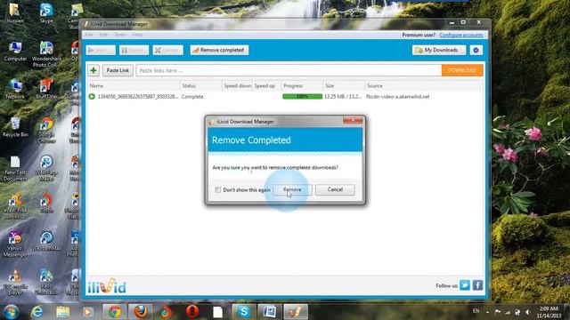Click the Cancel toolbar button in iLivid
Image resolution: width=570 pixels, height=320 pixels.
(167, 50)
